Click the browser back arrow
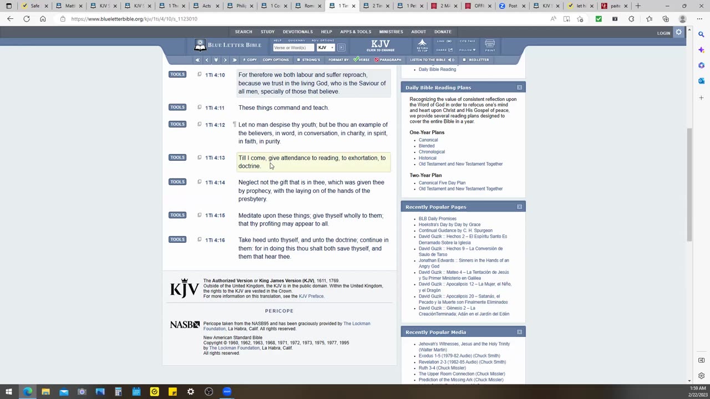The image size is (710, 399). (x=10, y=19)
